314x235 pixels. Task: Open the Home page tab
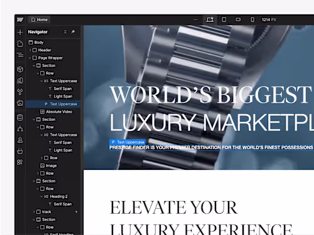coord(40,19)
